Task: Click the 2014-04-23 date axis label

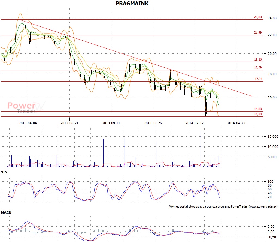Action: coord(236,123)
